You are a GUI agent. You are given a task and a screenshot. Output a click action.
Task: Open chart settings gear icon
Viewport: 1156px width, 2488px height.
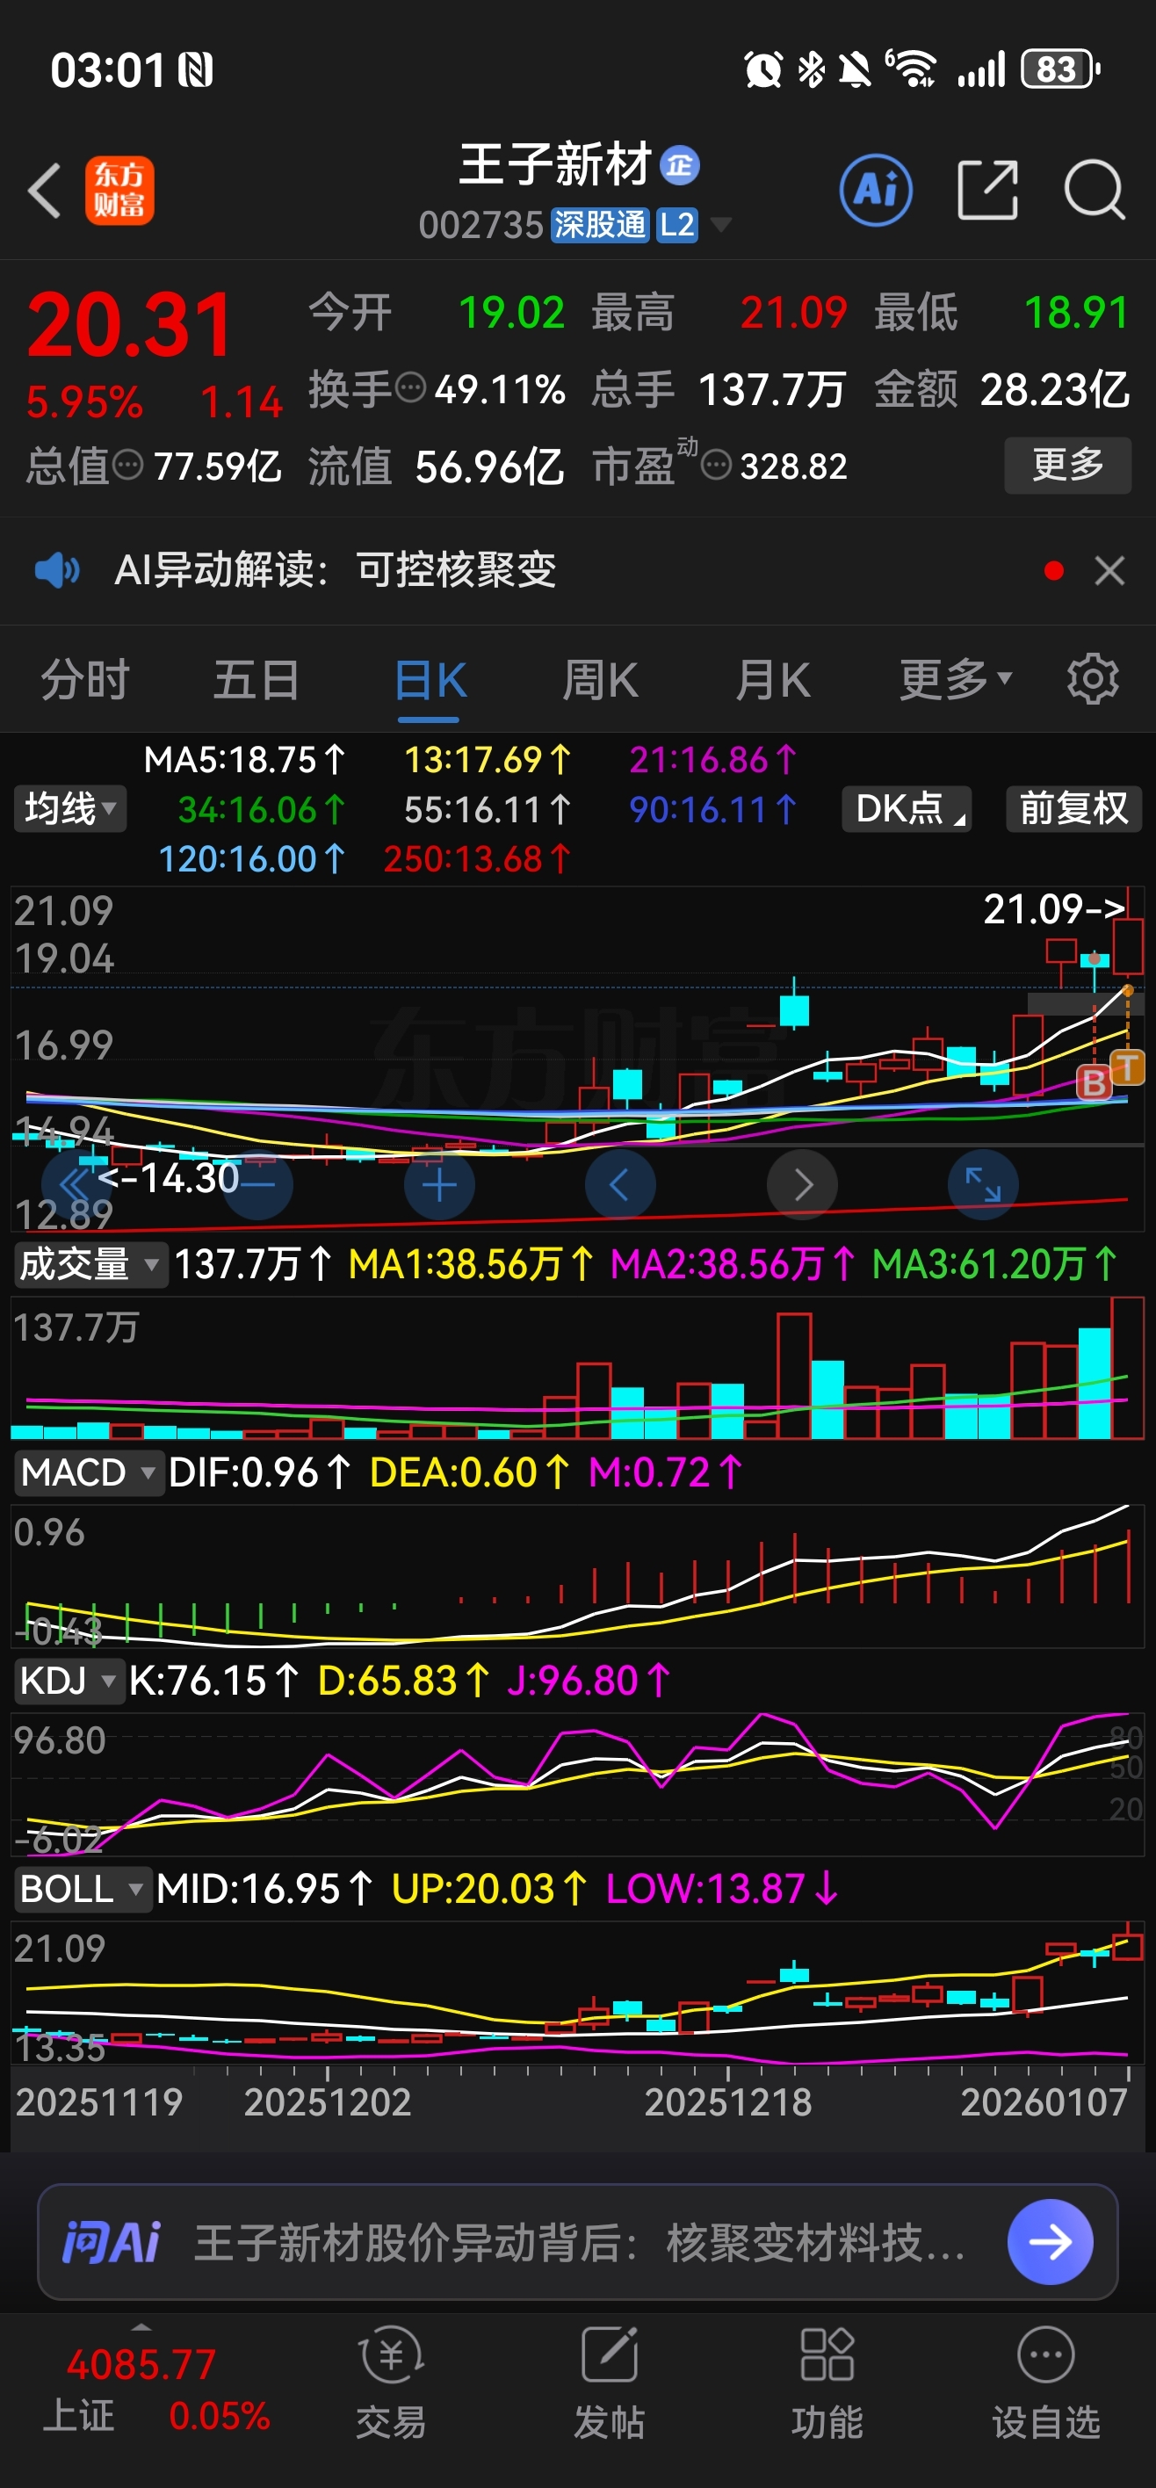[x=1092, y=679]
